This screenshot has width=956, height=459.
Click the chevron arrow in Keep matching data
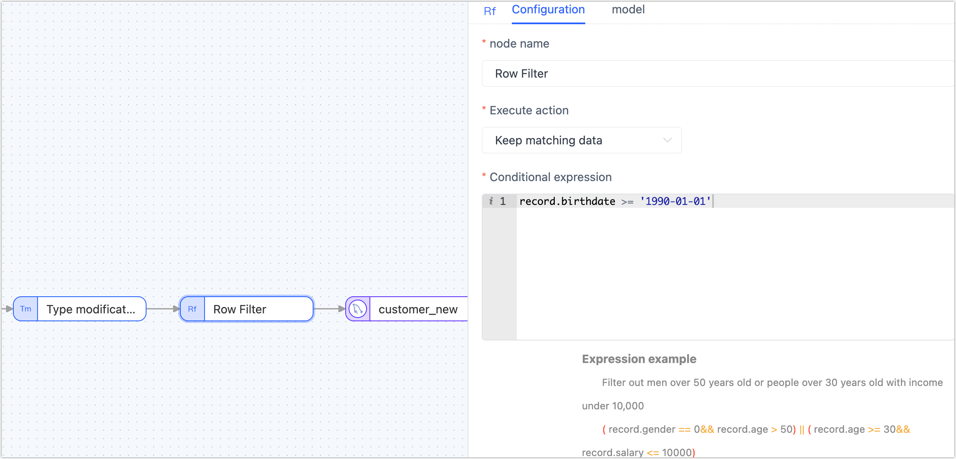tap(667, 140)
